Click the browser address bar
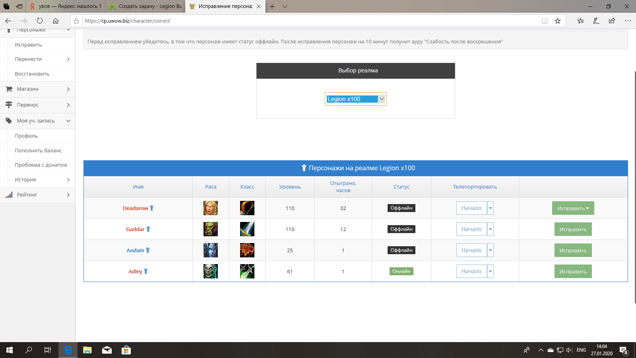636x358 pixels. pos(310,21)
